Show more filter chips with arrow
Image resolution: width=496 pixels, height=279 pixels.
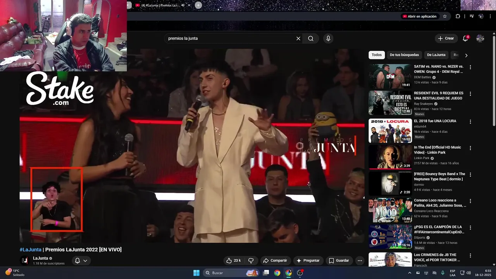(x=466, y=55)
